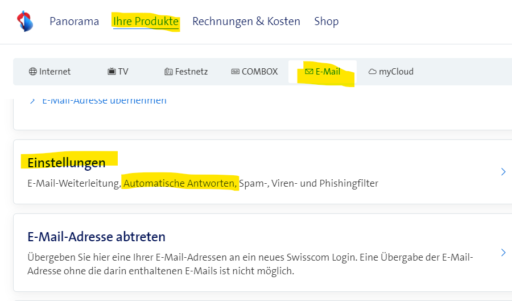The width and height of the screenshot is (512, 301).
Task: Click the E-Mail-Adresse abtreten heading
Action: [x=96, y=237]
